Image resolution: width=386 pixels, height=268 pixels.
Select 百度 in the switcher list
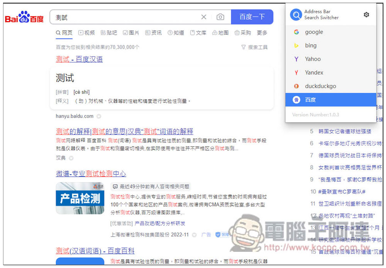[x=331, y=100]
